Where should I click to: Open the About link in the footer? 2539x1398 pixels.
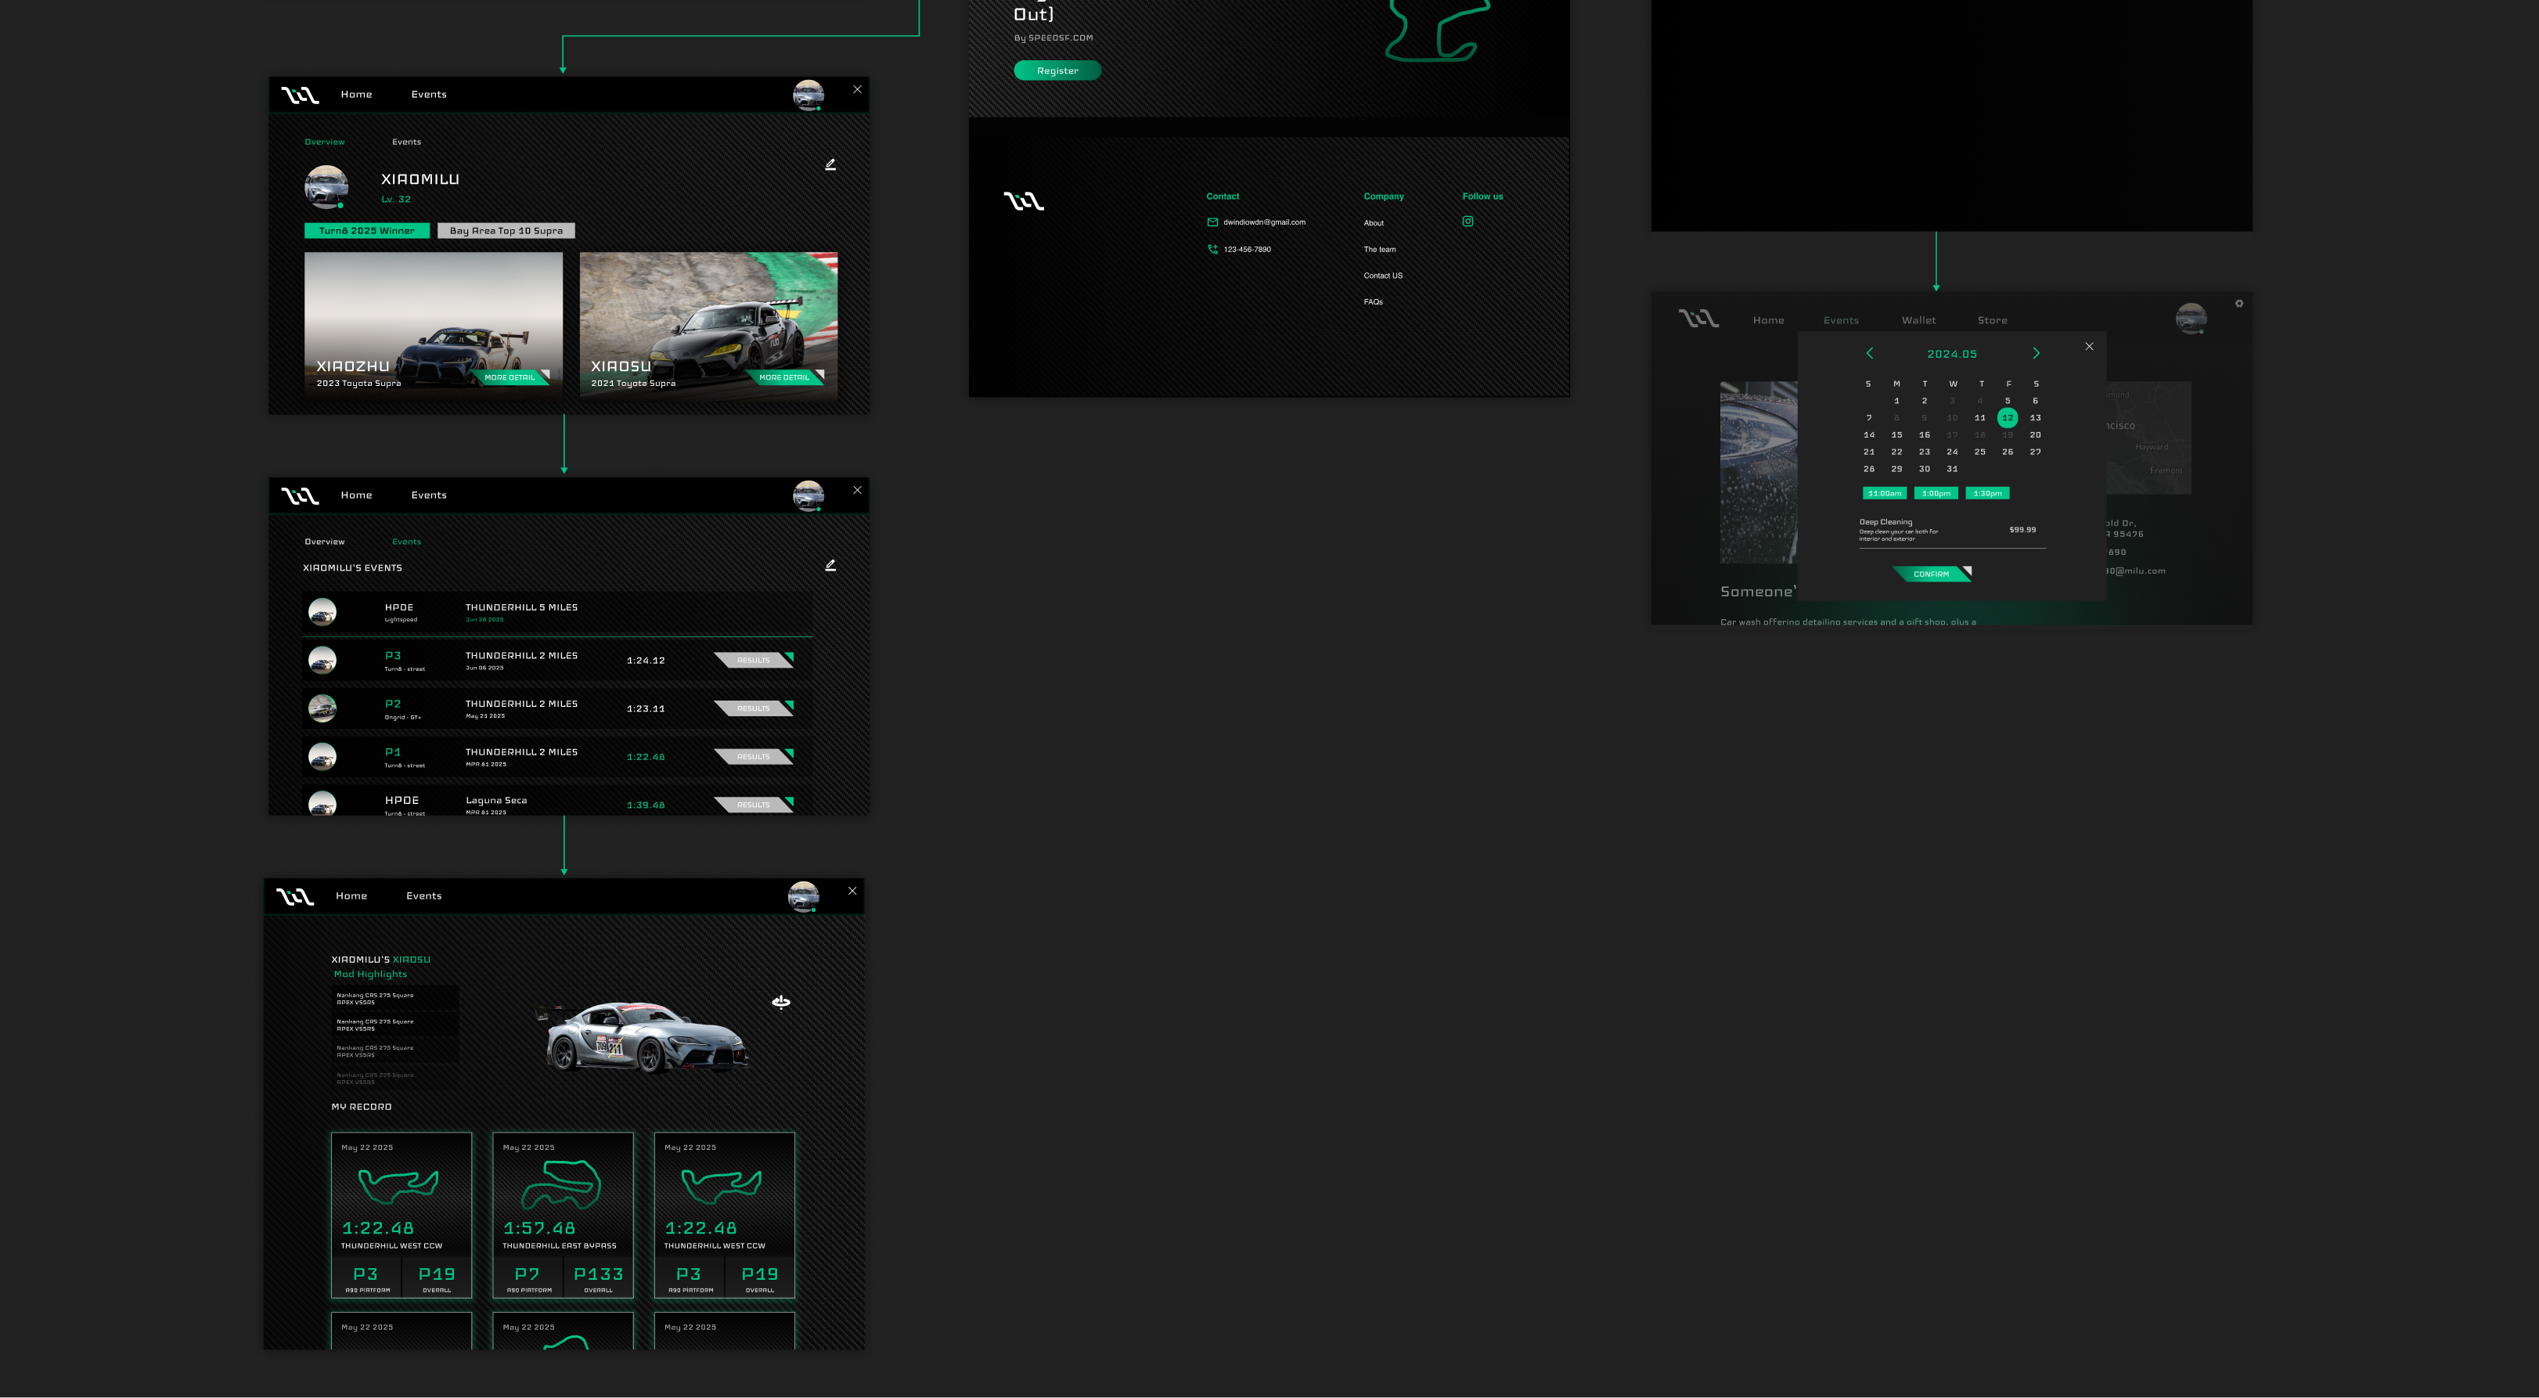pyautogui.click(x=1373, y=223)
